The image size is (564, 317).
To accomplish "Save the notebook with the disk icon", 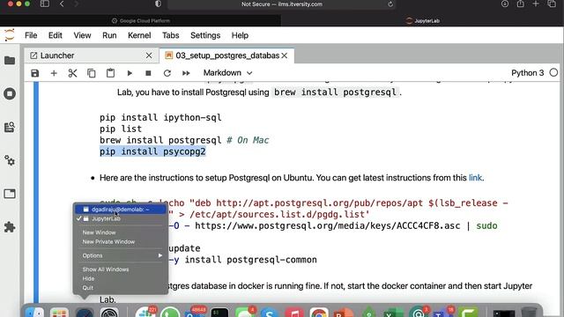I will [35, 73].
